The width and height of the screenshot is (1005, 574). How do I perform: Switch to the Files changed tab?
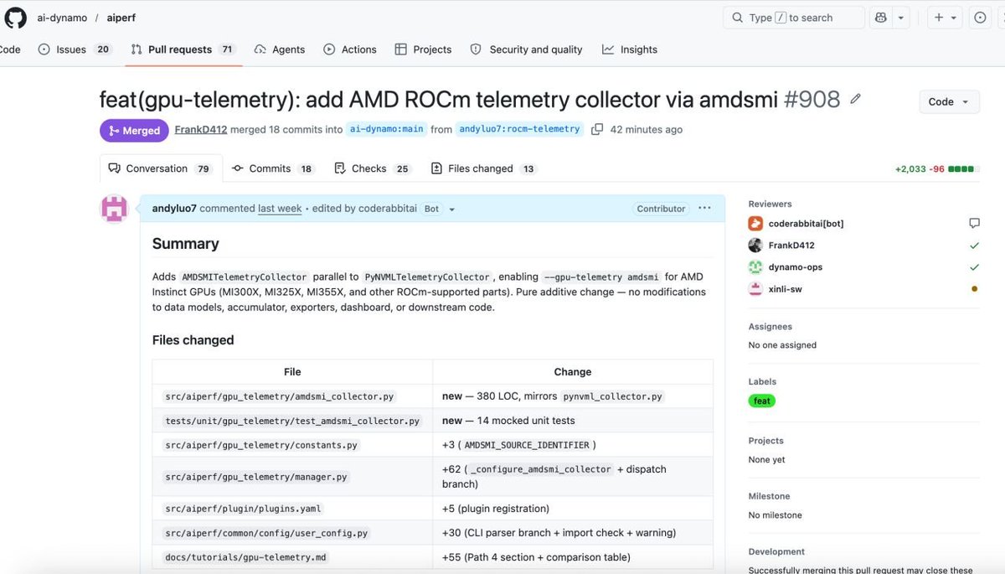[483, 168]
